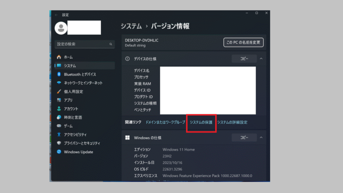Click the version value 23H2
Screen dimensions: 343x193
167,156
